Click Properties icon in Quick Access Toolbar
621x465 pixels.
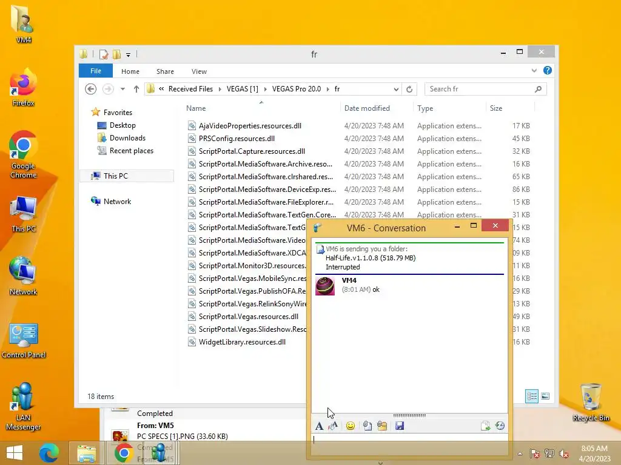tap(104, 54)
